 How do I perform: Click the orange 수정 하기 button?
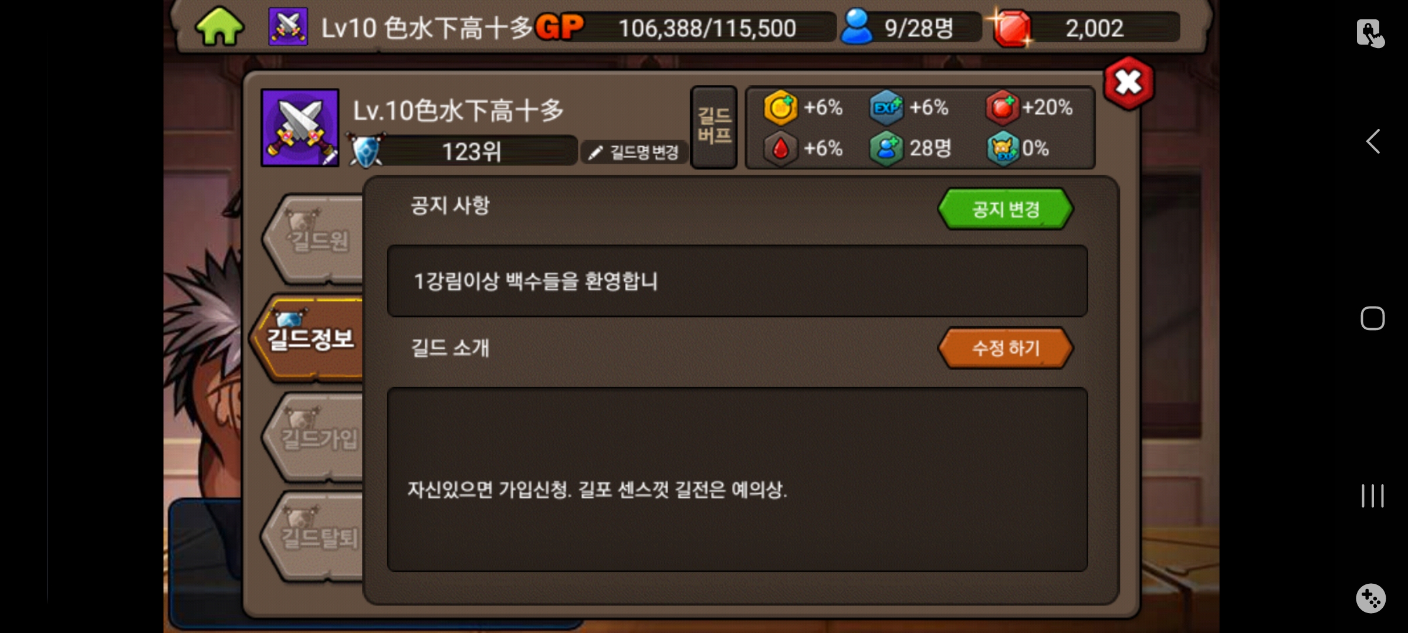tap(1006, 348)
